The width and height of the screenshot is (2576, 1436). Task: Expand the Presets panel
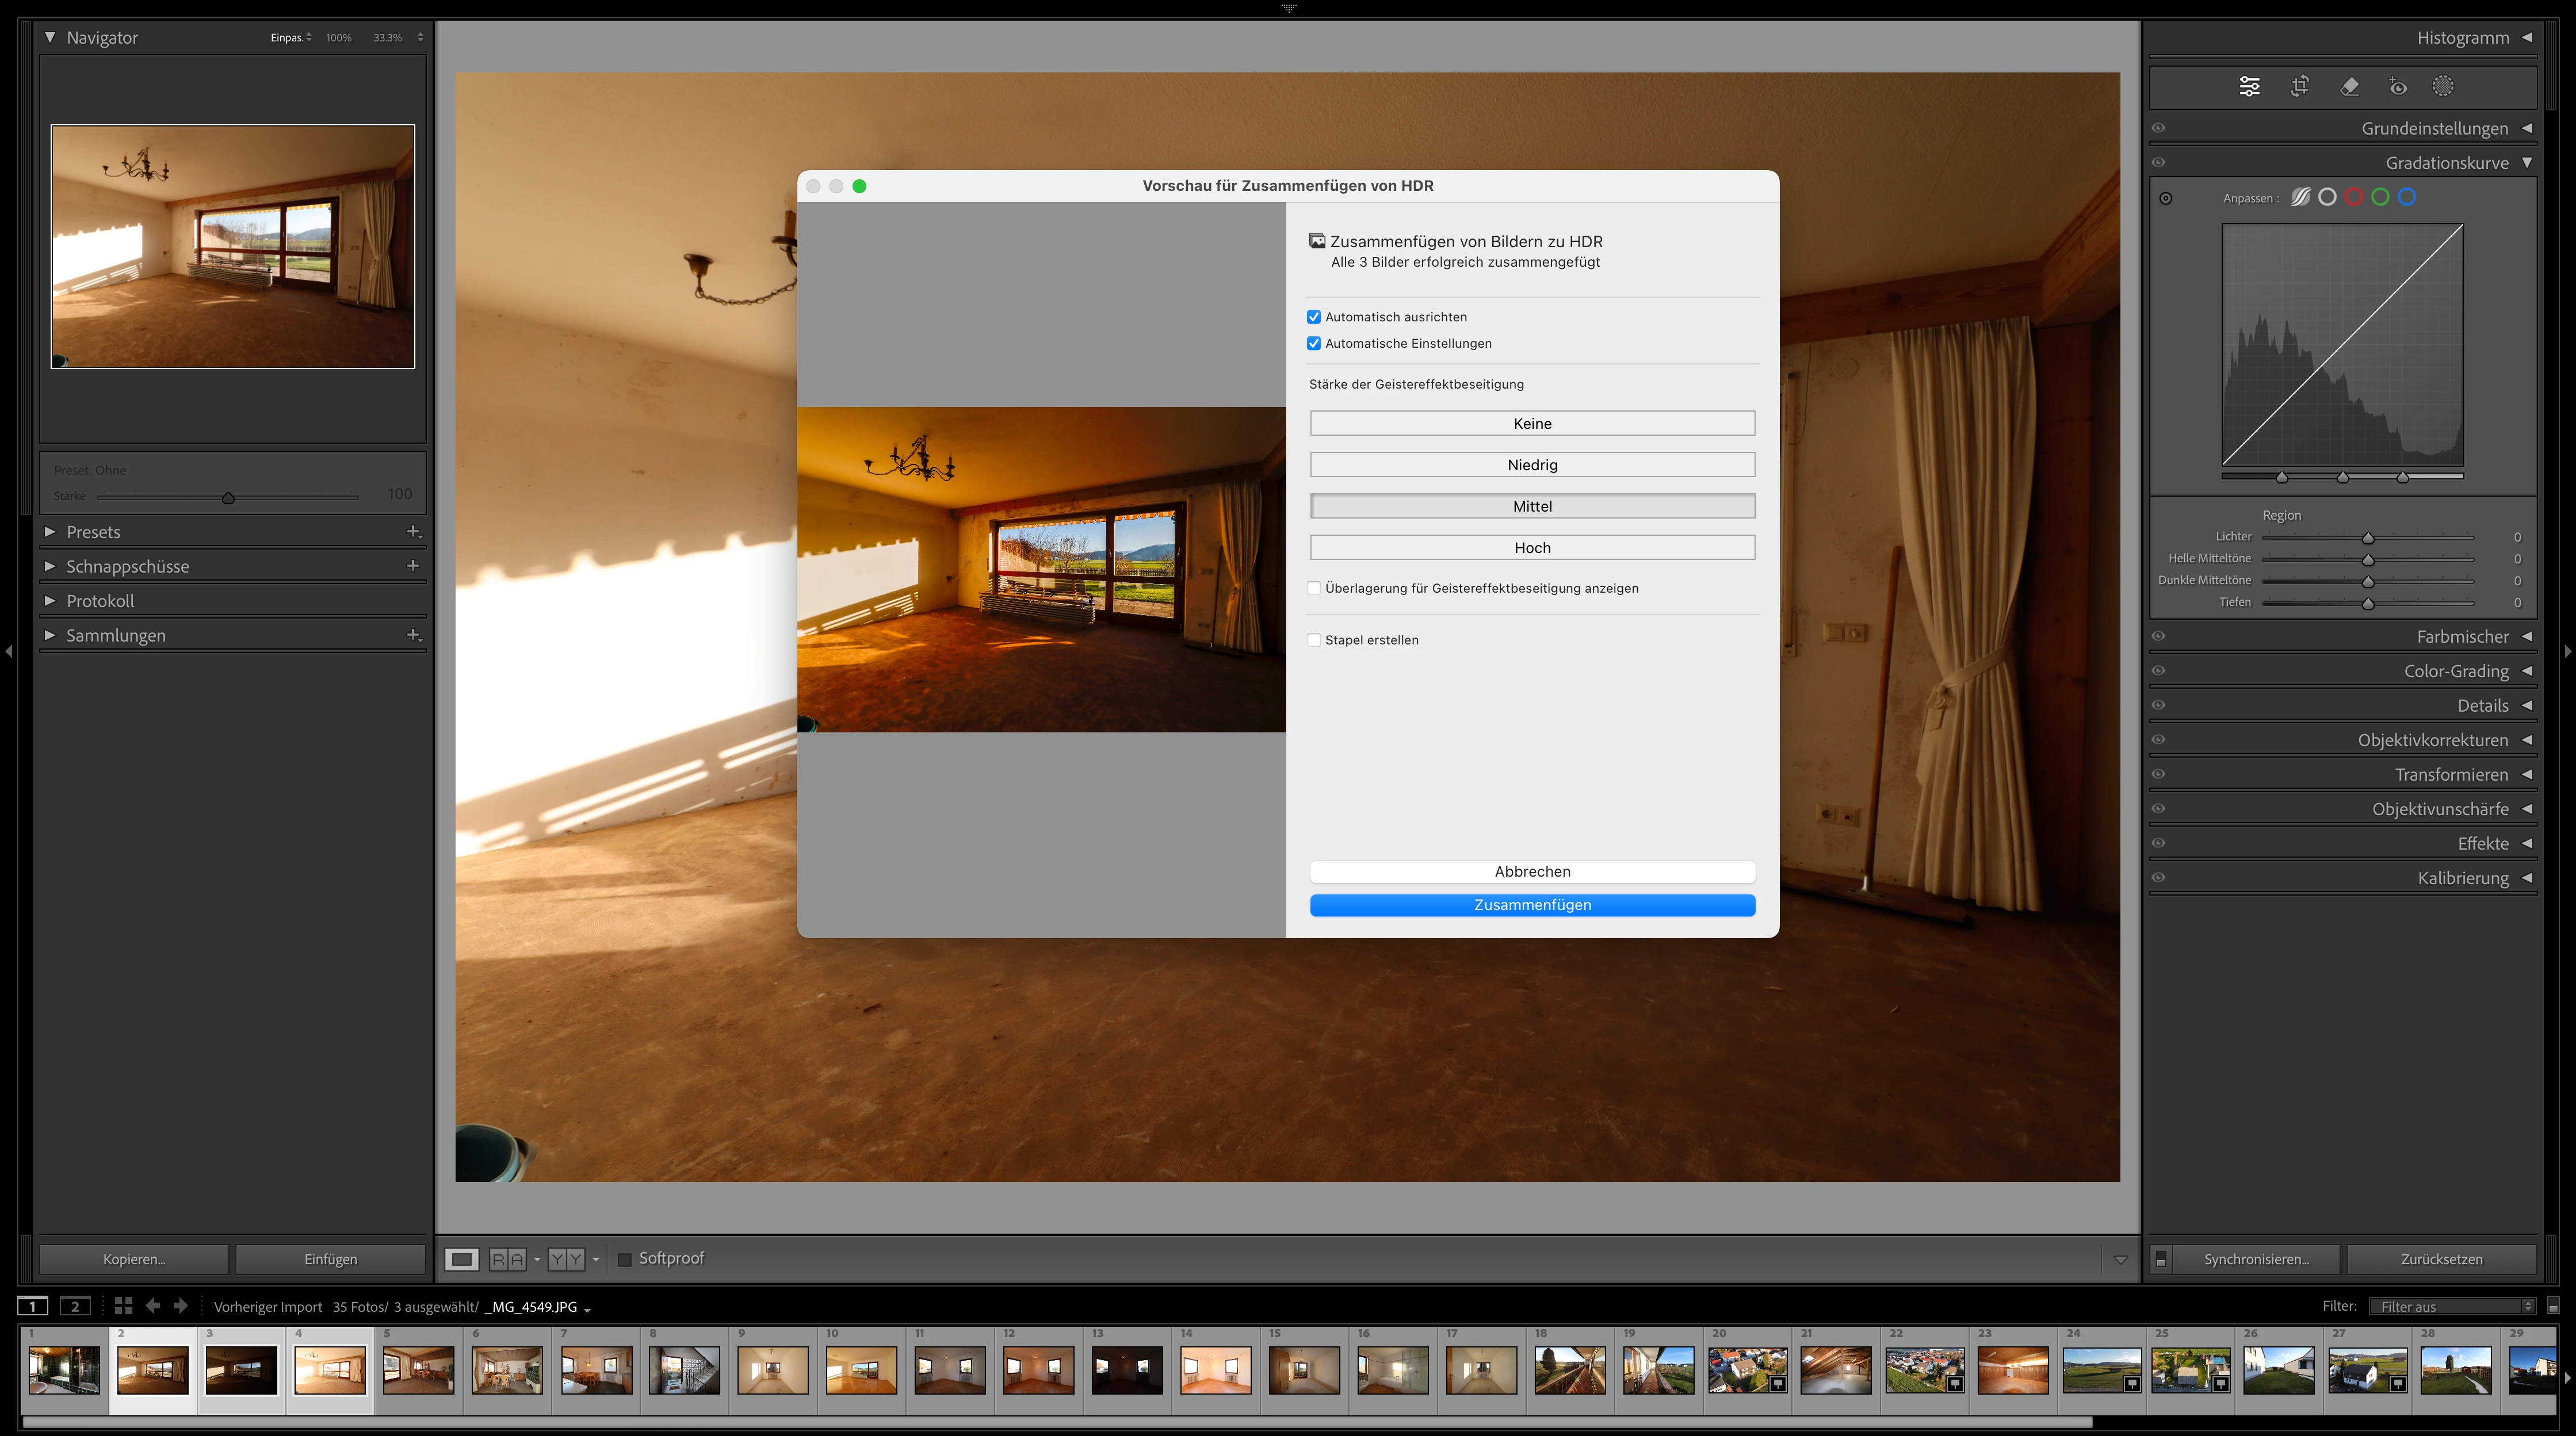click(50, 532)
